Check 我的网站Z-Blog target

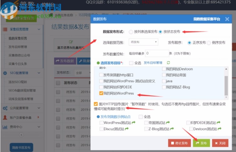click(x=164, y=87)
